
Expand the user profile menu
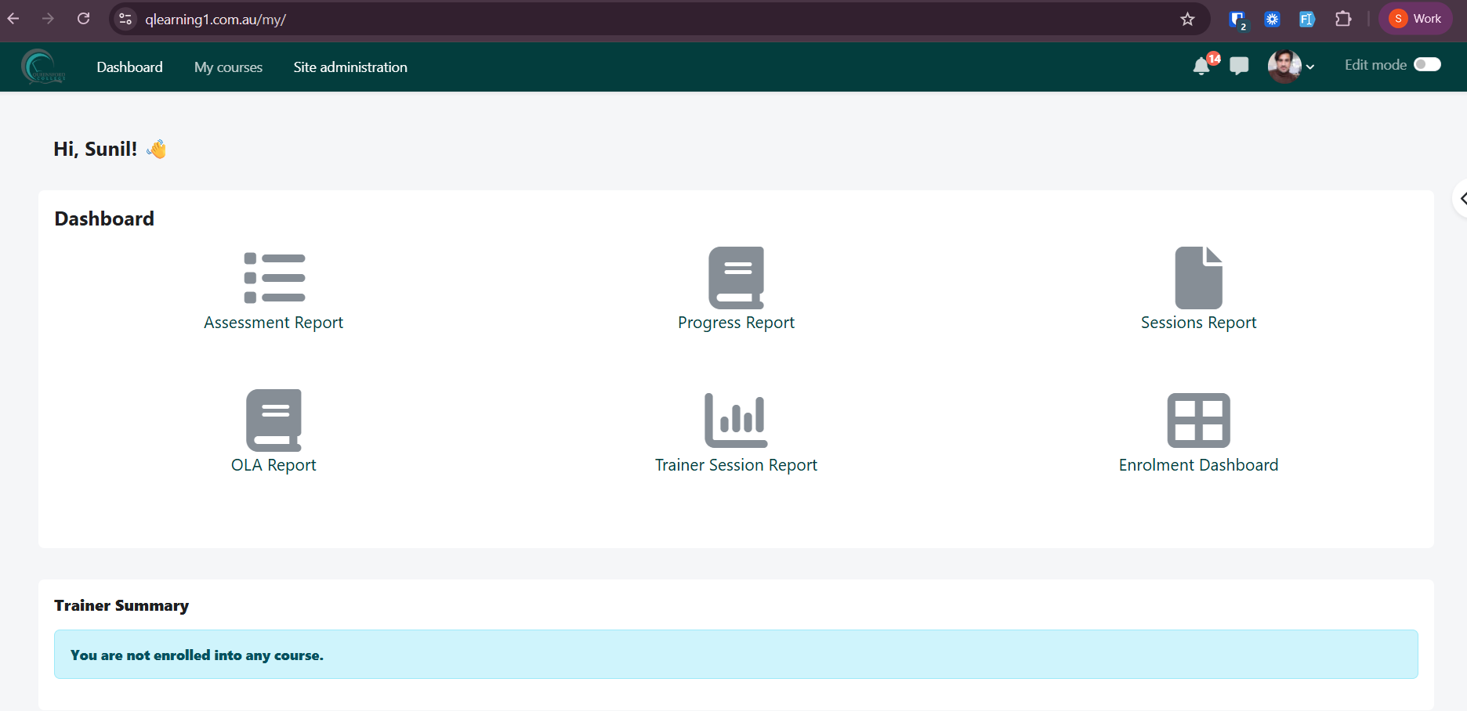[1291, 67]
